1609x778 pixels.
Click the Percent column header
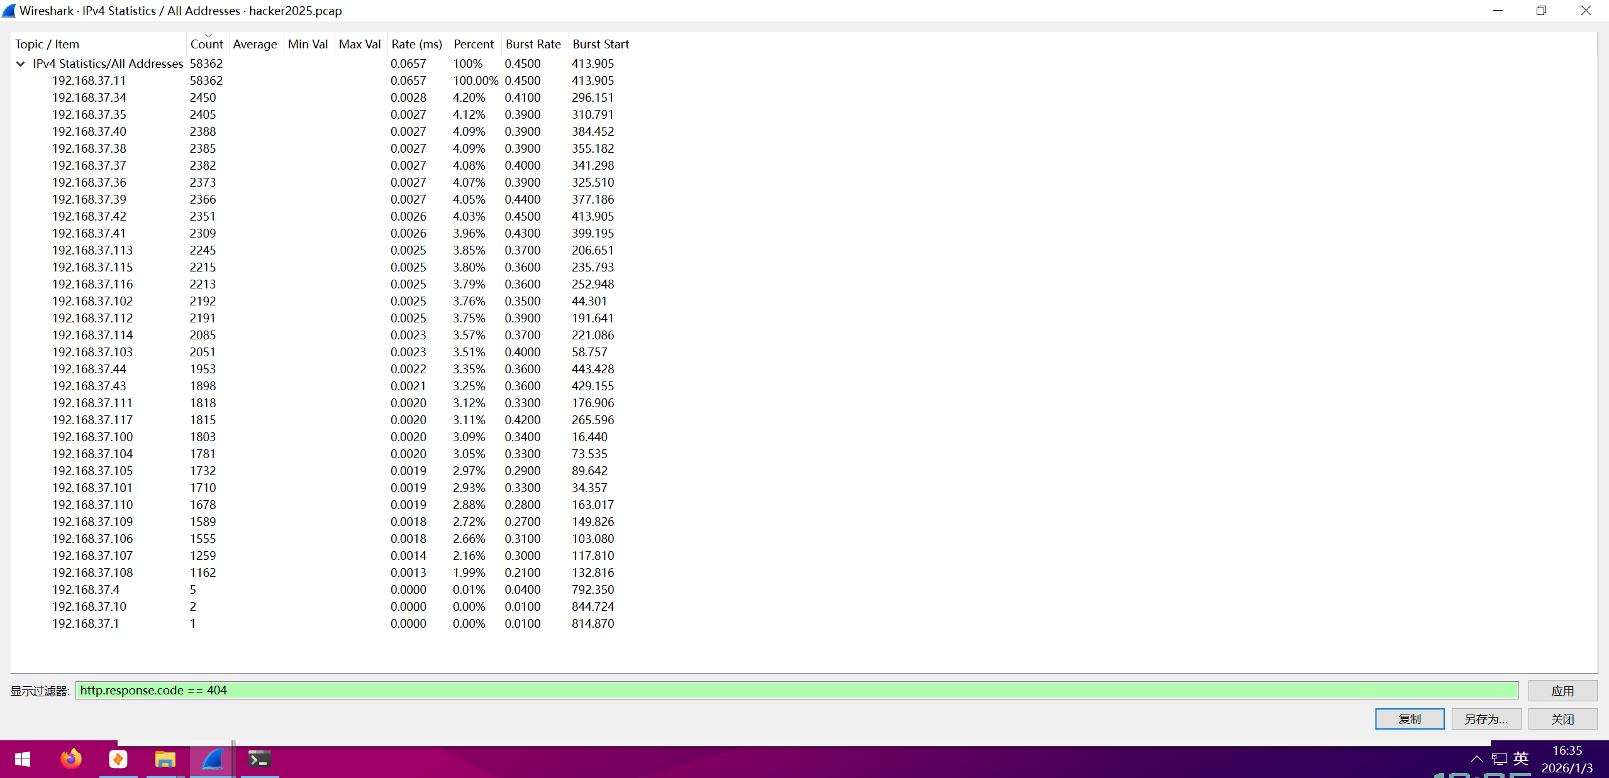coord(474,44)
